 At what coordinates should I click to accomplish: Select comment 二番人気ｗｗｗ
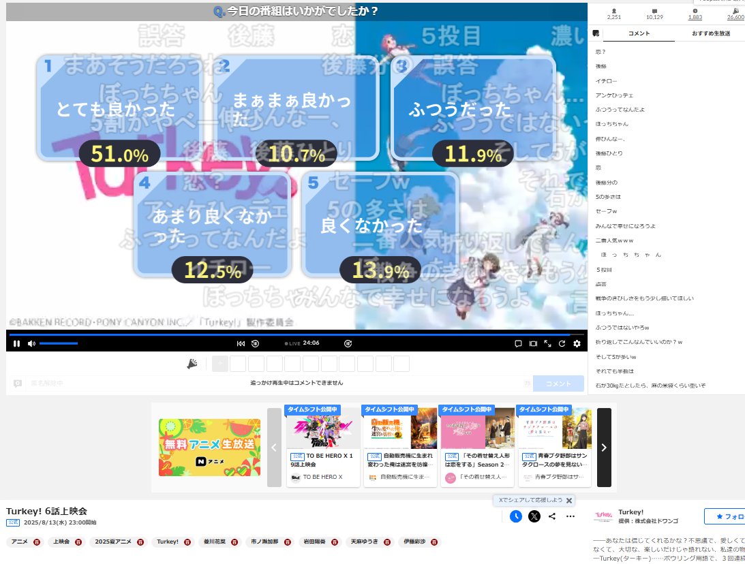[614, 240]
